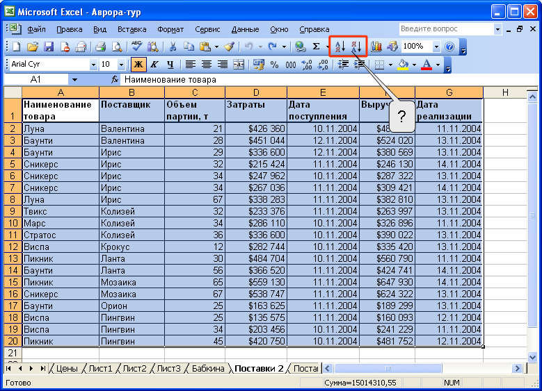The width and height of the screenshot is (542, 391).
Task: Select column D header
Action: [256, 92]
